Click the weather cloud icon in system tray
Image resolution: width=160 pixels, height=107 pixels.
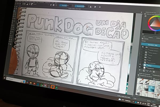(119, 99)
